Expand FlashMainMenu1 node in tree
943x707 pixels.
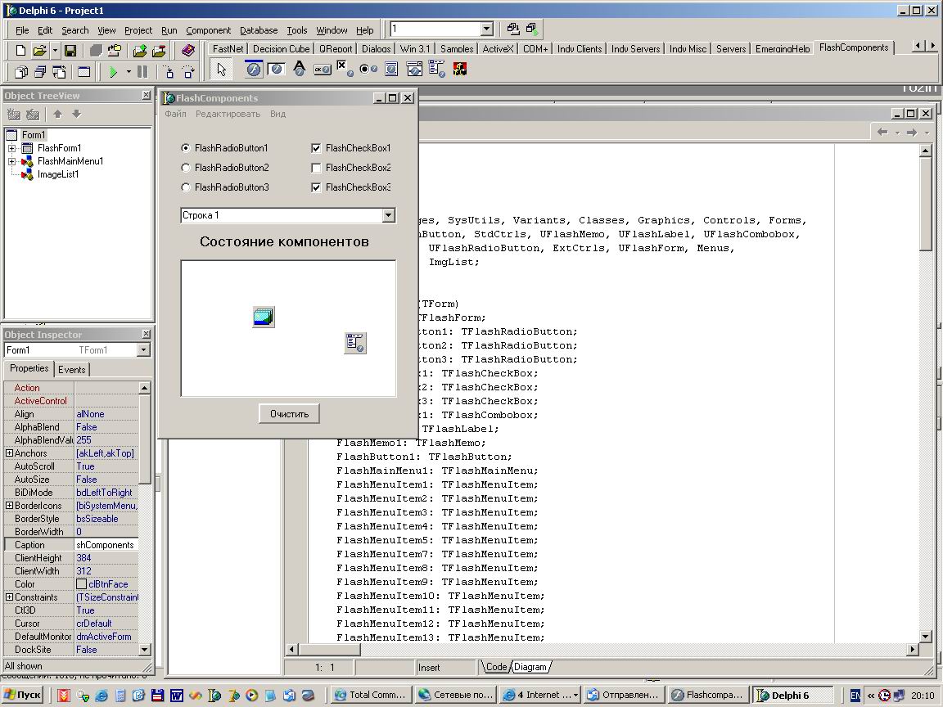coord(11,161)
